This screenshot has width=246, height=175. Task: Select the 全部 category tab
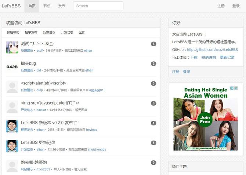(82, 32)
